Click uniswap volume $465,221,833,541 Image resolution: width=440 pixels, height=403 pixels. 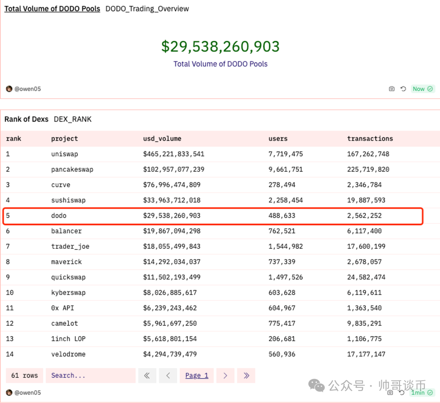click(x=174, y=154)
